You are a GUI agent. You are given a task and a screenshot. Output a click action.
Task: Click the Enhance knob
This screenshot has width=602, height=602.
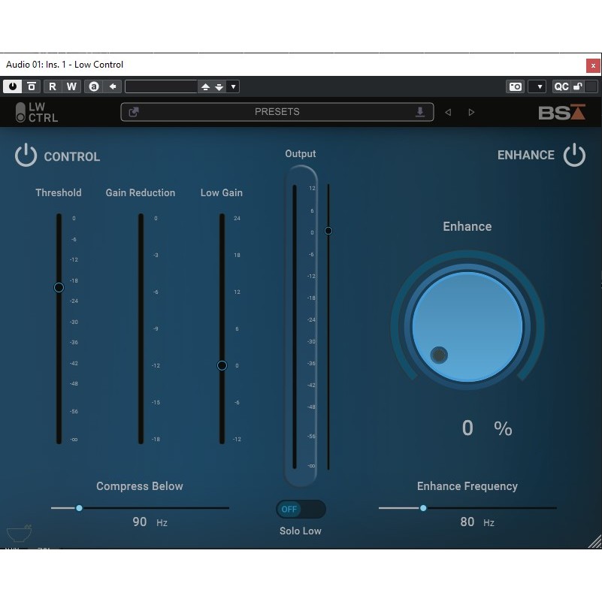point(467,326)
